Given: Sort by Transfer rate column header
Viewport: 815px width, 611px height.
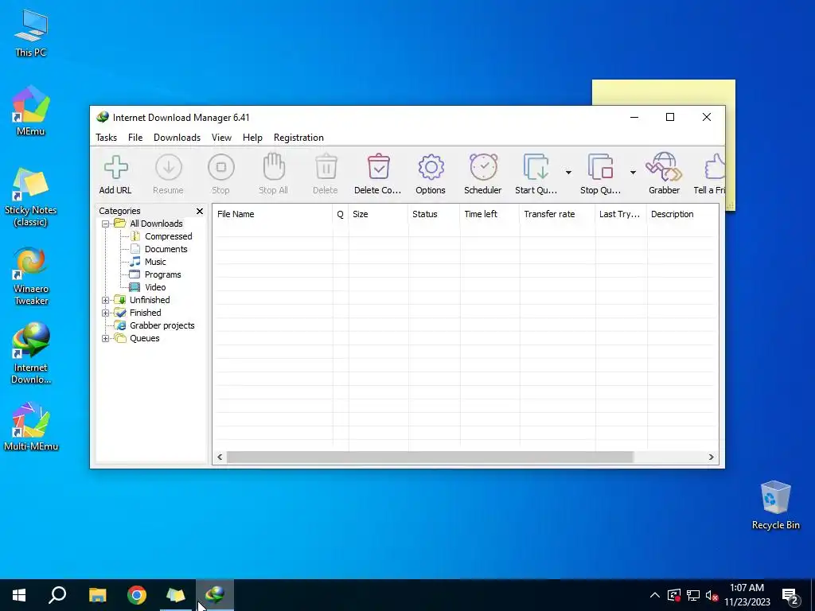Looking at the screenshot, I should point(557,214).
